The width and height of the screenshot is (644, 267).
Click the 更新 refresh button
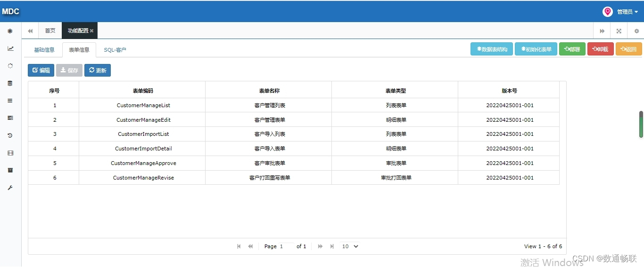pos(98,71)
